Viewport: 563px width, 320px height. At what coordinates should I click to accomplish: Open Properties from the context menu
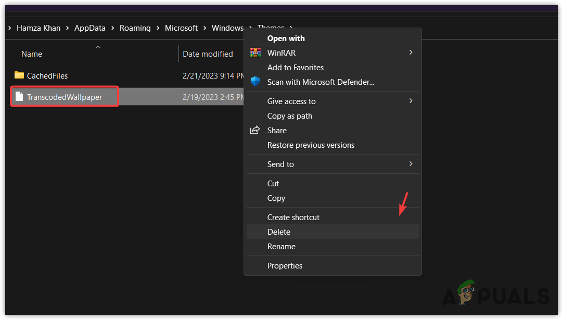[x=285, y=265]
